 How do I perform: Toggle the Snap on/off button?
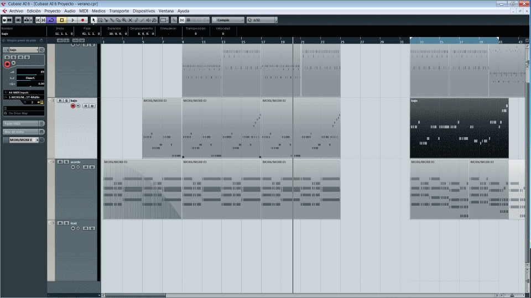tap(182, 20)
